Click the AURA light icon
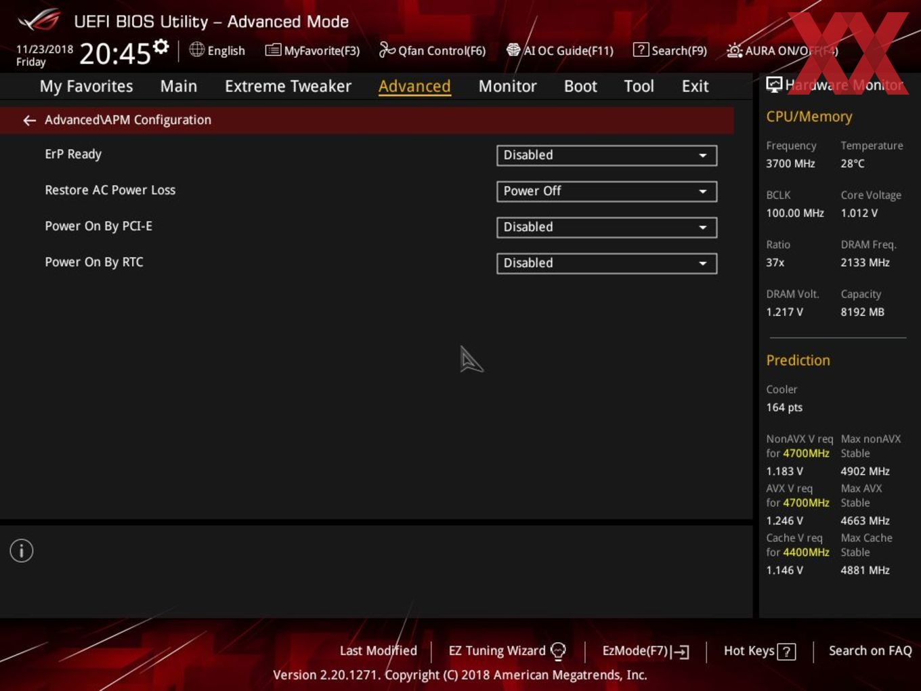Screen dimensions: 921x691 (734, 50)
